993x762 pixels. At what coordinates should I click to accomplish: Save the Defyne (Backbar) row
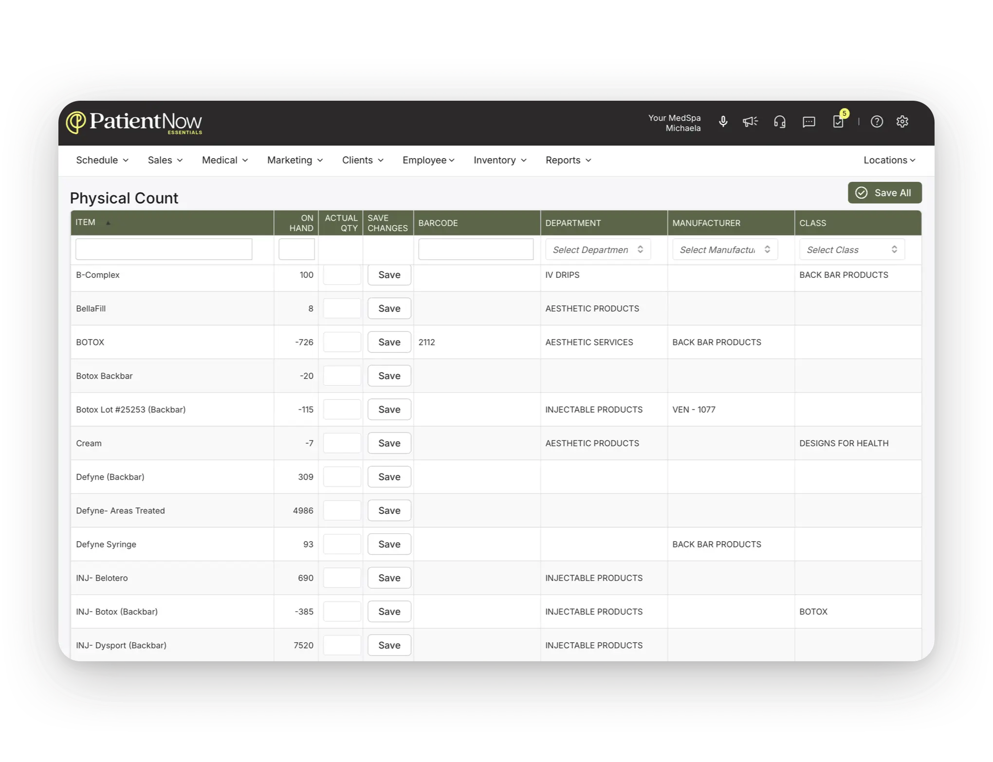(389, 477)
